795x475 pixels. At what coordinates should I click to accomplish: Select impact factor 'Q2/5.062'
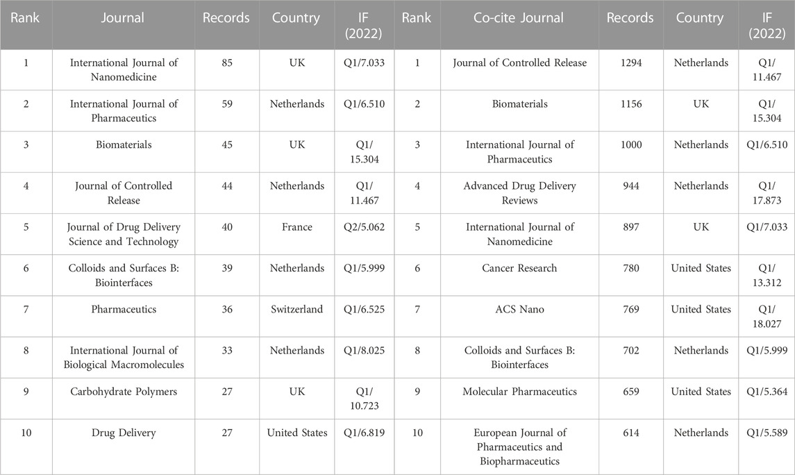pos(364,226)
